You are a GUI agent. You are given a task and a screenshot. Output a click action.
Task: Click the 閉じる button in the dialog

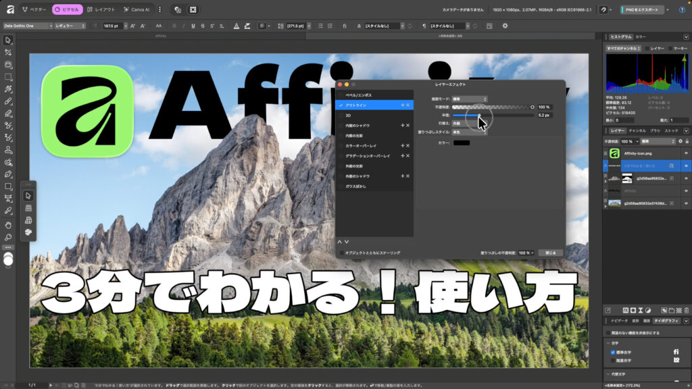tap(550, 253)
